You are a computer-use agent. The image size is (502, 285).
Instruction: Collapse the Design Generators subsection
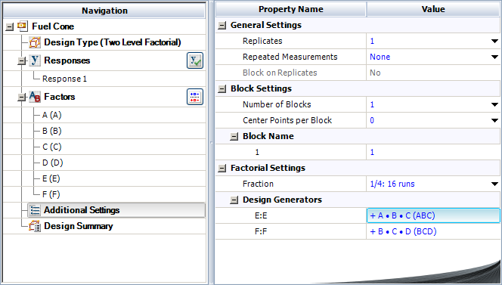(x=234, y=200)
